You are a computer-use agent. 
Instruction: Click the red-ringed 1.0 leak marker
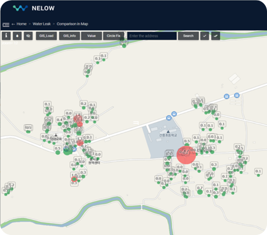tap(74, 179)
